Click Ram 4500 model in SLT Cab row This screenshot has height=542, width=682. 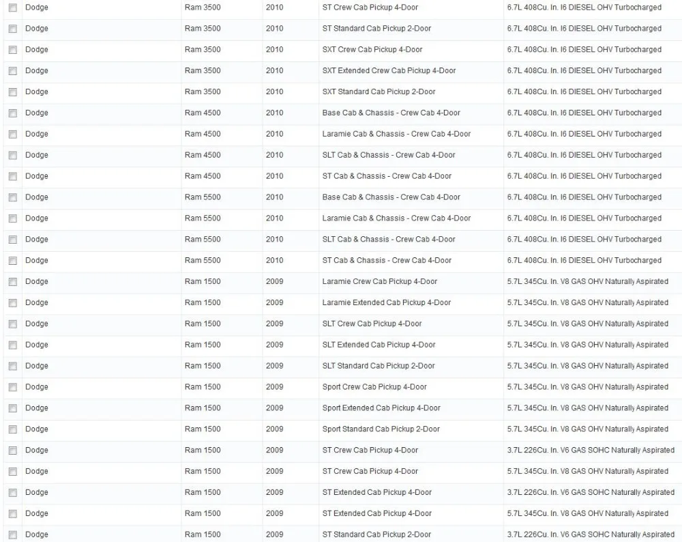coord(203,155)
